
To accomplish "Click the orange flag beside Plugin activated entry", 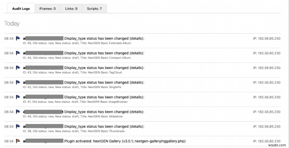I will pyautogui.click(x=18, y=141).
